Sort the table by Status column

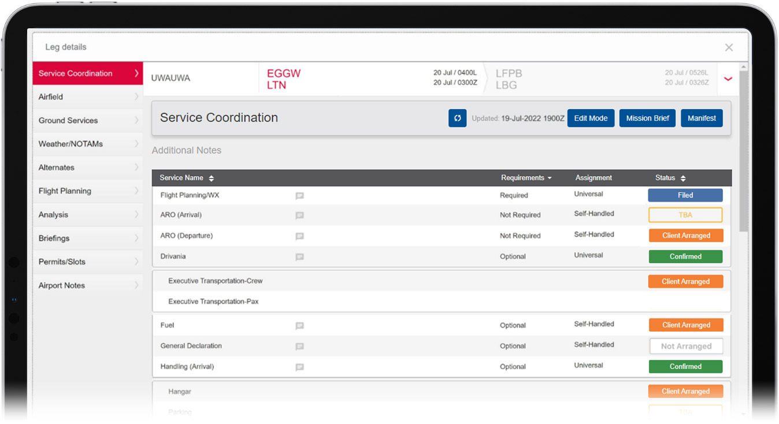pyautogui.click(x=682, y=178)
